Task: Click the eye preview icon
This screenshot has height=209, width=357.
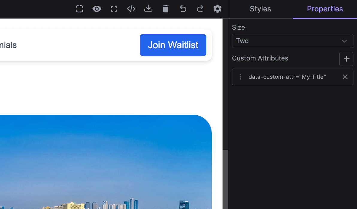Action: coord(96,9)
